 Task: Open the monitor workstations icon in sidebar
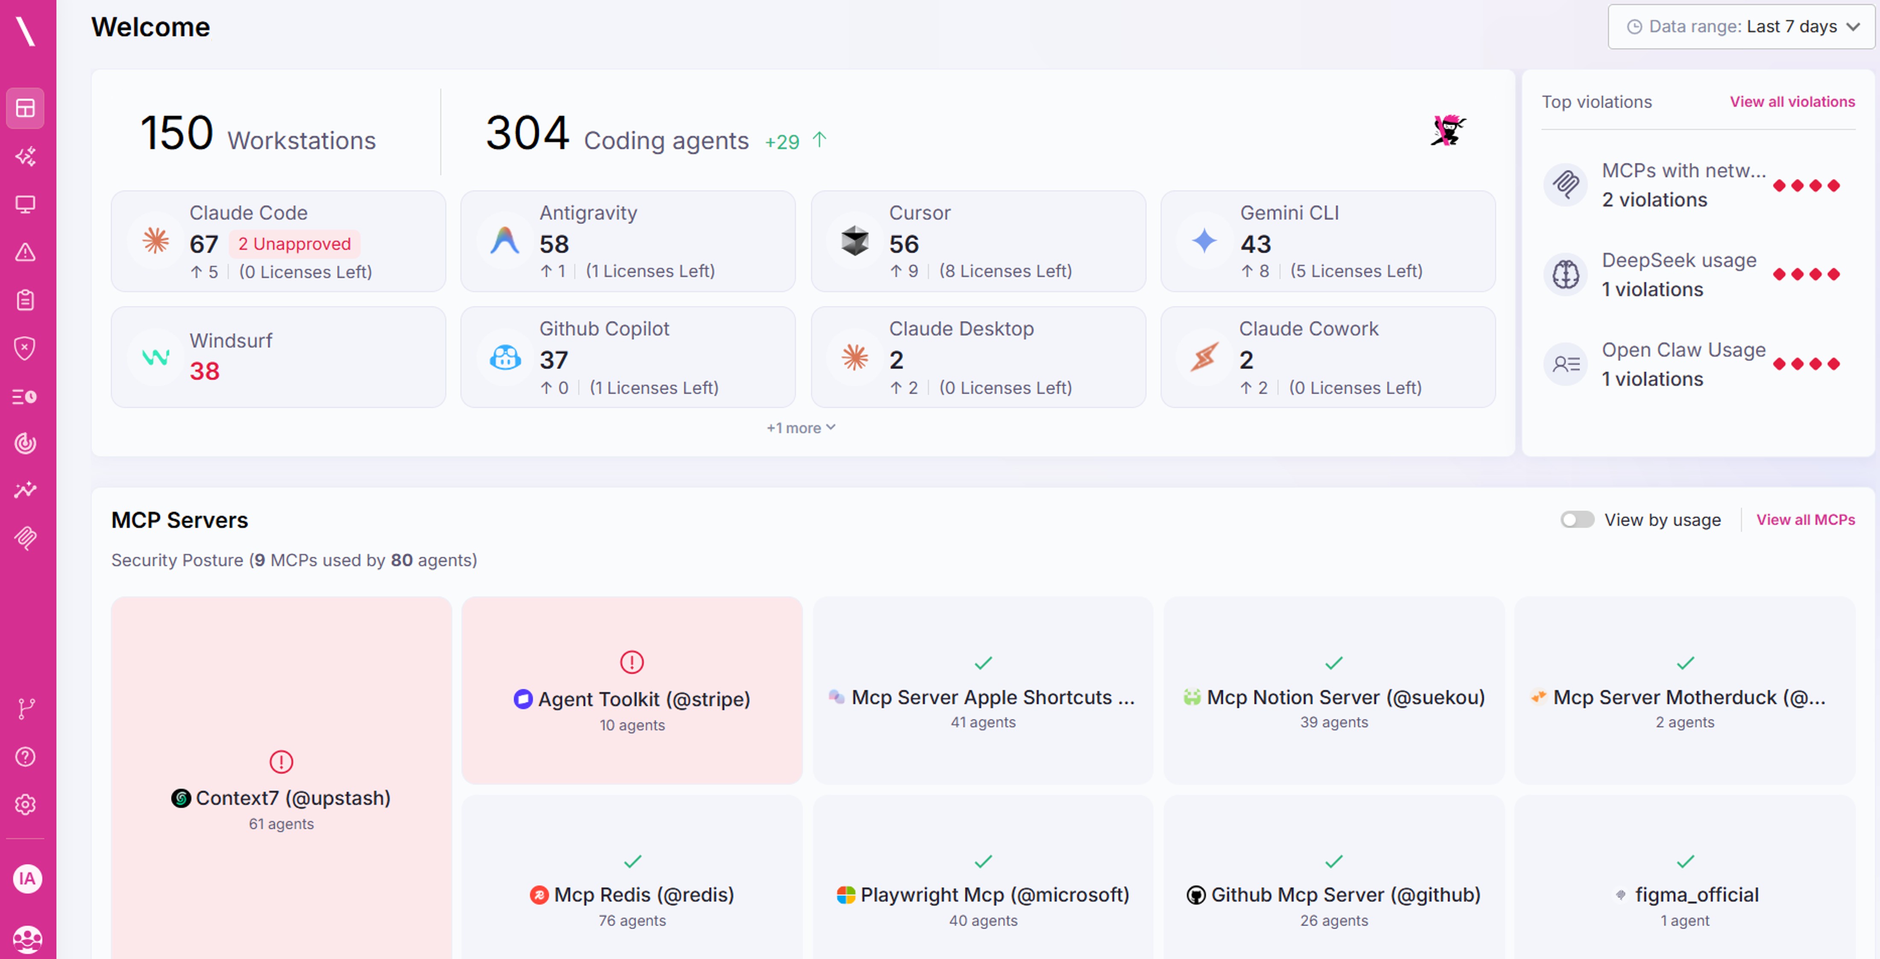26,204
